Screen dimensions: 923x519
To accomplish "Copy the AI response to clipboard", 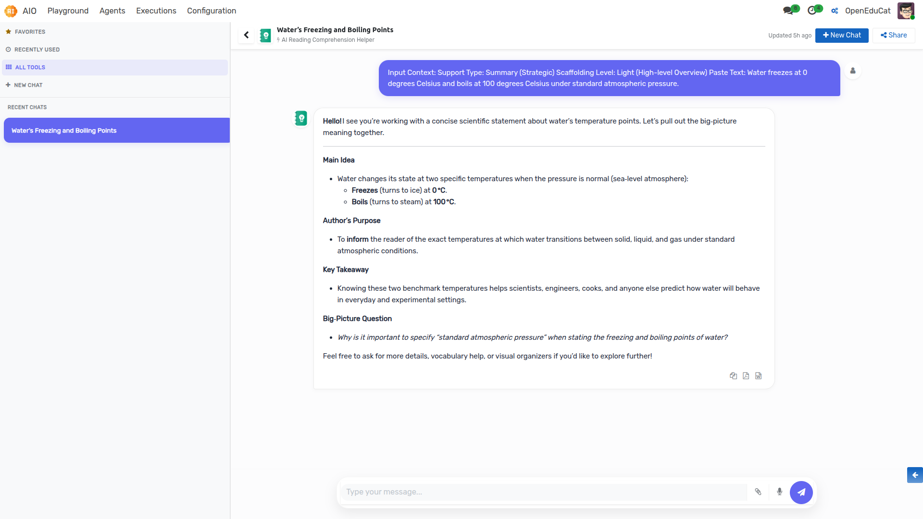I will click(x=733, y=376).
